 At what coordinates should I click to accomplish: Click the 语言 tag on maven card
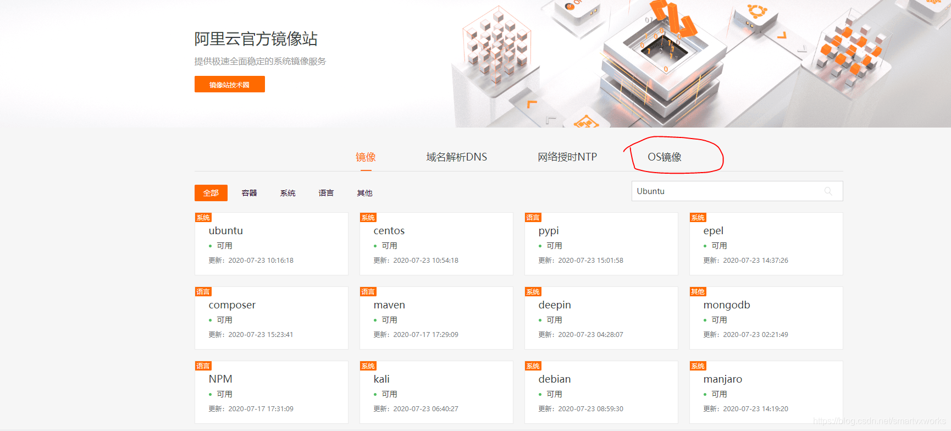[x=368, y=292]
